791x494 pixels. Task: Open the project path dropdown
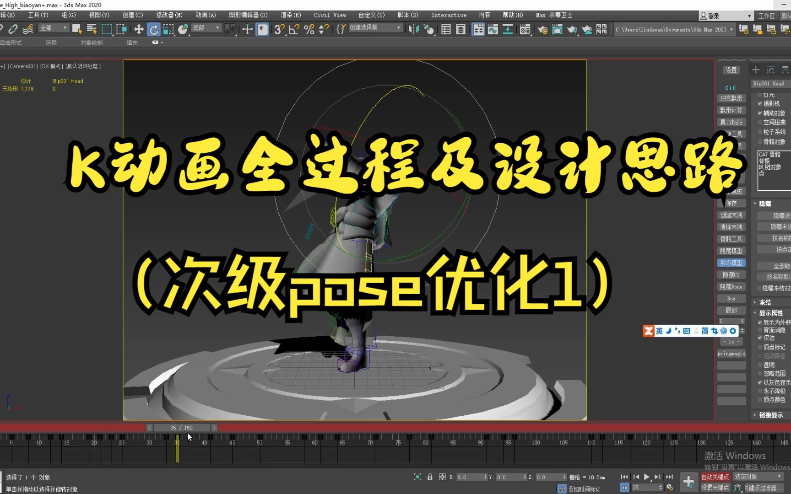coord(674,29)
